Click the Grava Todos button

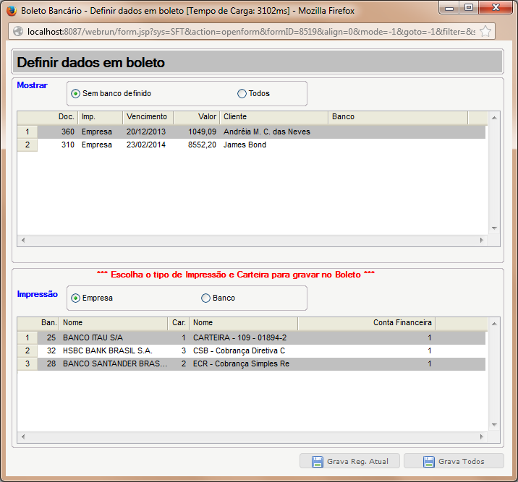pos(454,461)
